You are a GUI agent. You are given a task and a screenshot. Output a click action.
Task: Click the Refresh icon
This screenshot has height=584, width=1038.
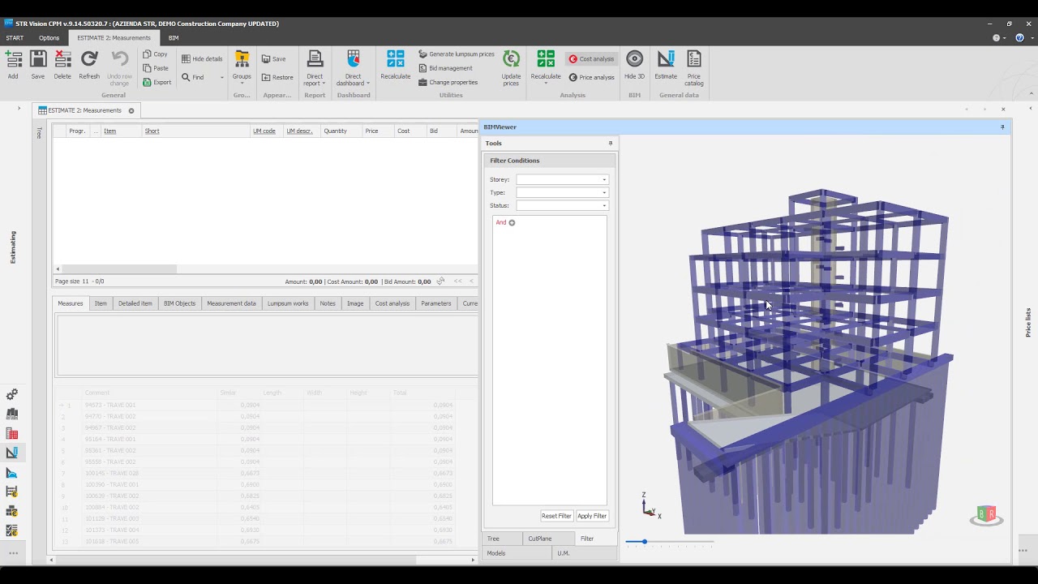(x=89, y=59)
